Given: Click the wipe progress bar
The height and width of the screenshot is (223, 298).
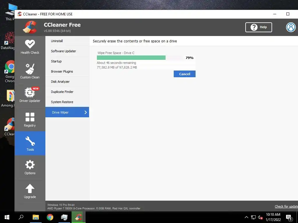Looking at the screenshot, I should click(140, 58).
